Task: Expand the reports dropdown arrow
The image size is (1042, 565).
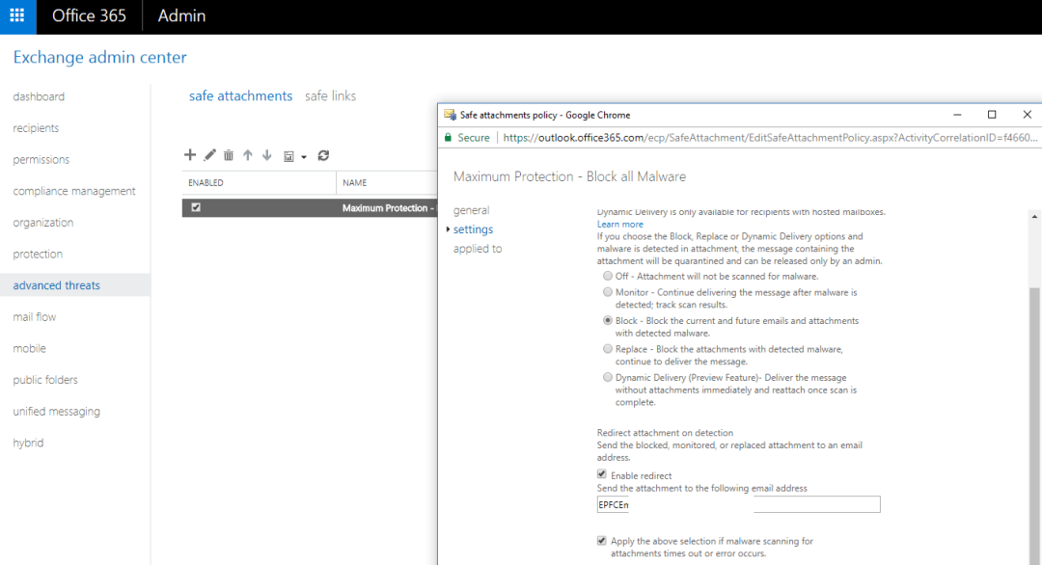Action: tap(304, 157)
